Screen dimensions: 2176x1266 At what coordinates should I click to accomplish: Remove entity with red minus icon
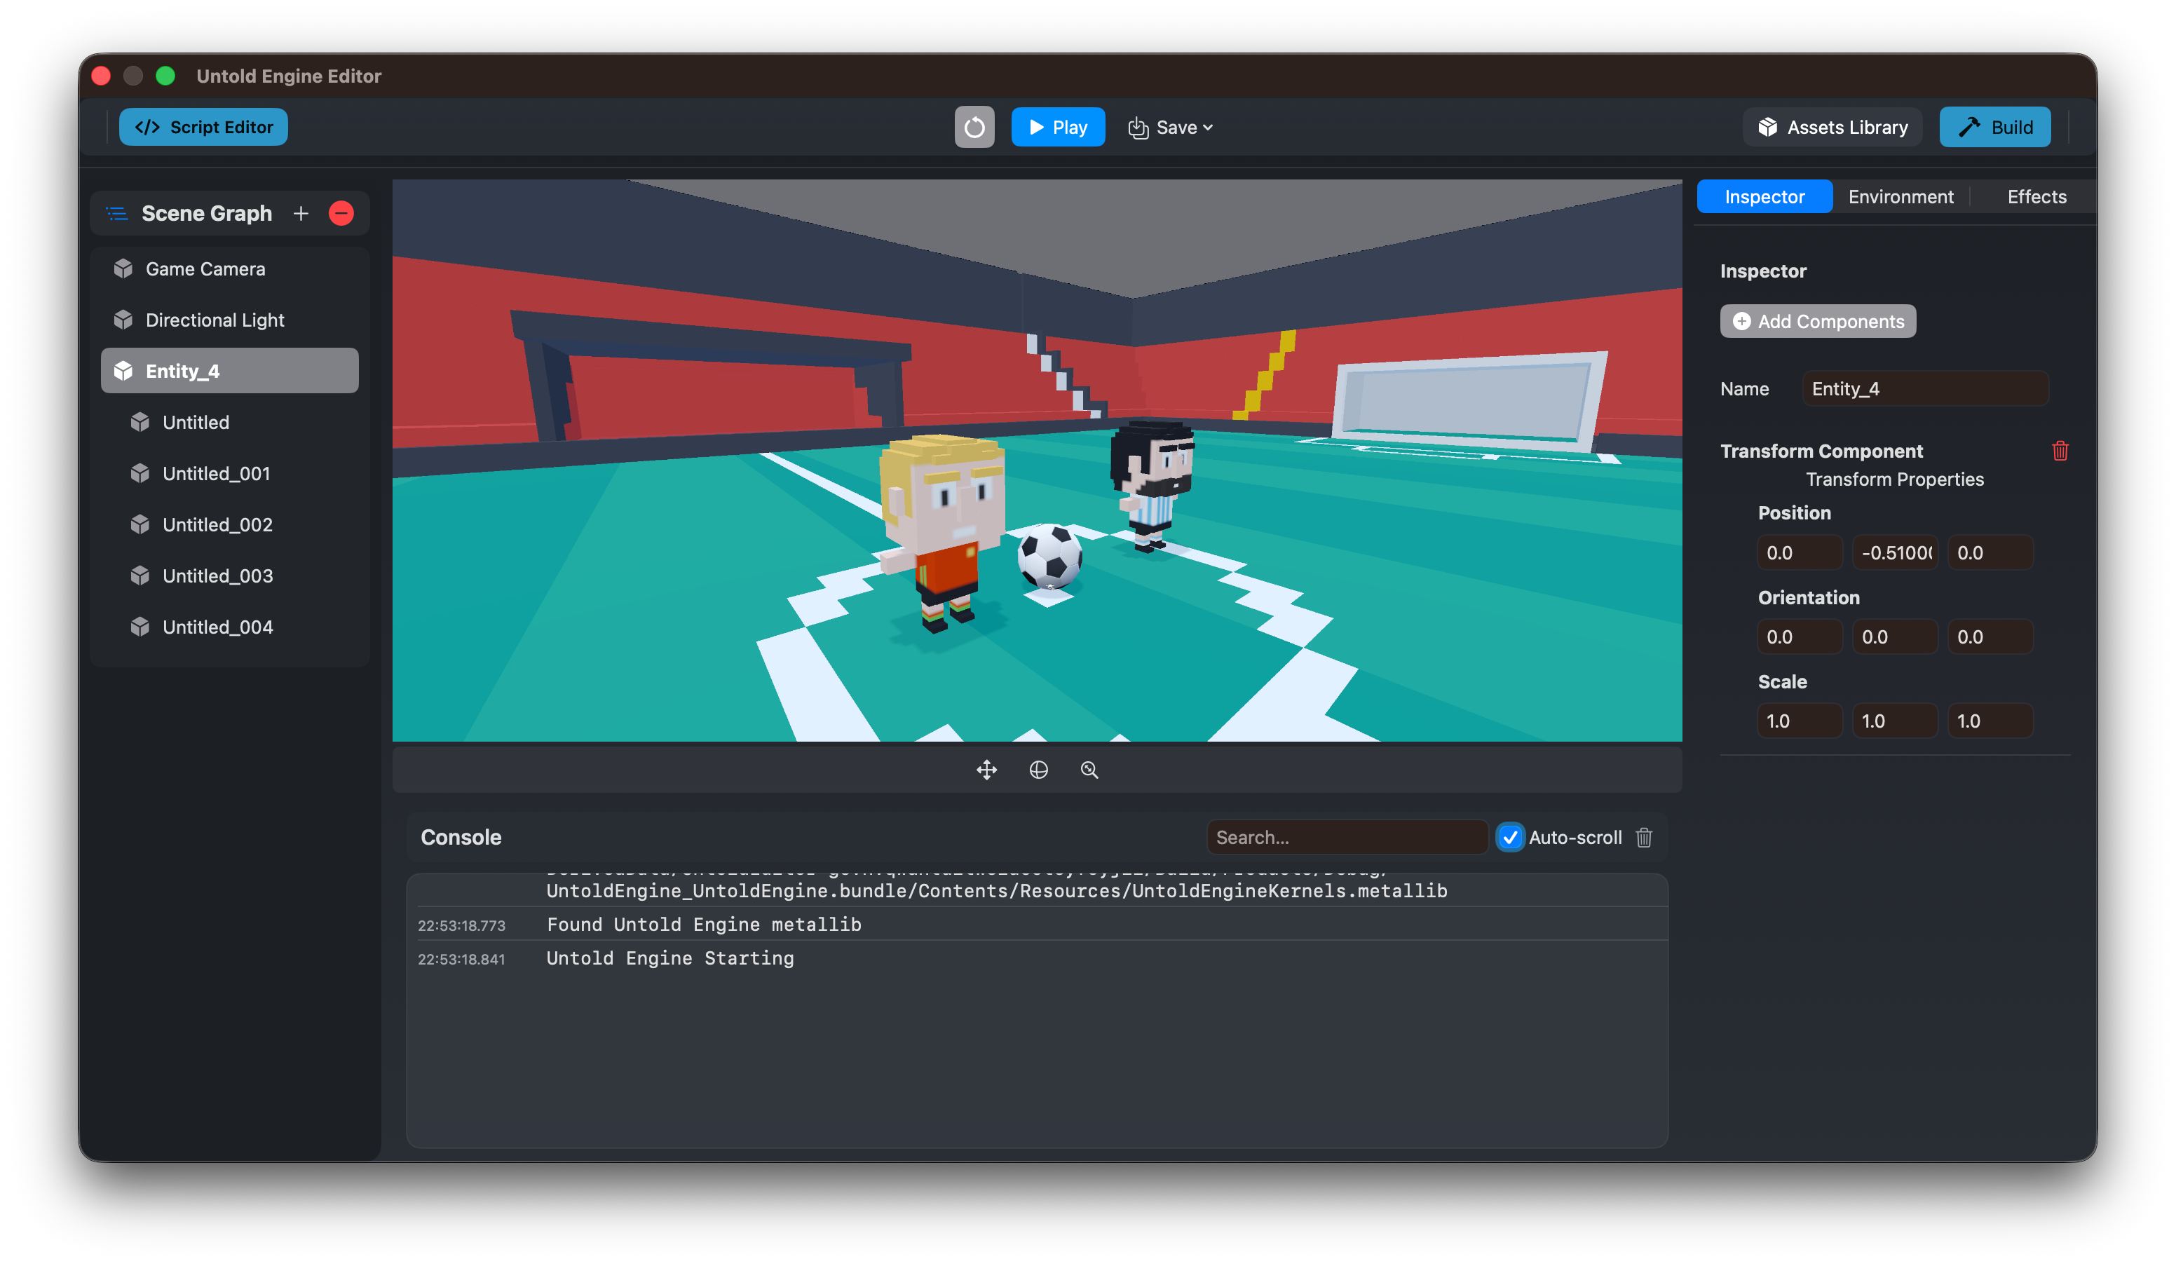coord(341,213)
